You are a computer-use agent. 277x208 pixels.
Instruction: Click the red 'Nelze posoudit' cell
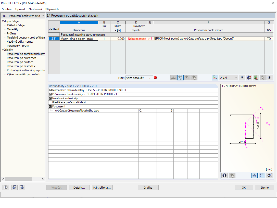tap(136, 39)
